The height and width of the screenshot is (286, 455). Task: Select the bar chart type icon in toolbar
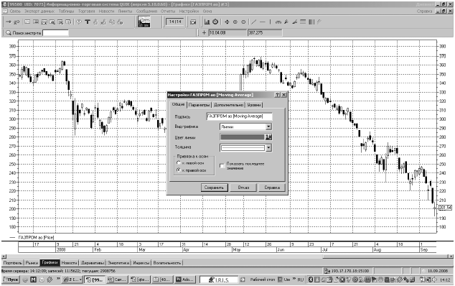(x=207, y=22)
